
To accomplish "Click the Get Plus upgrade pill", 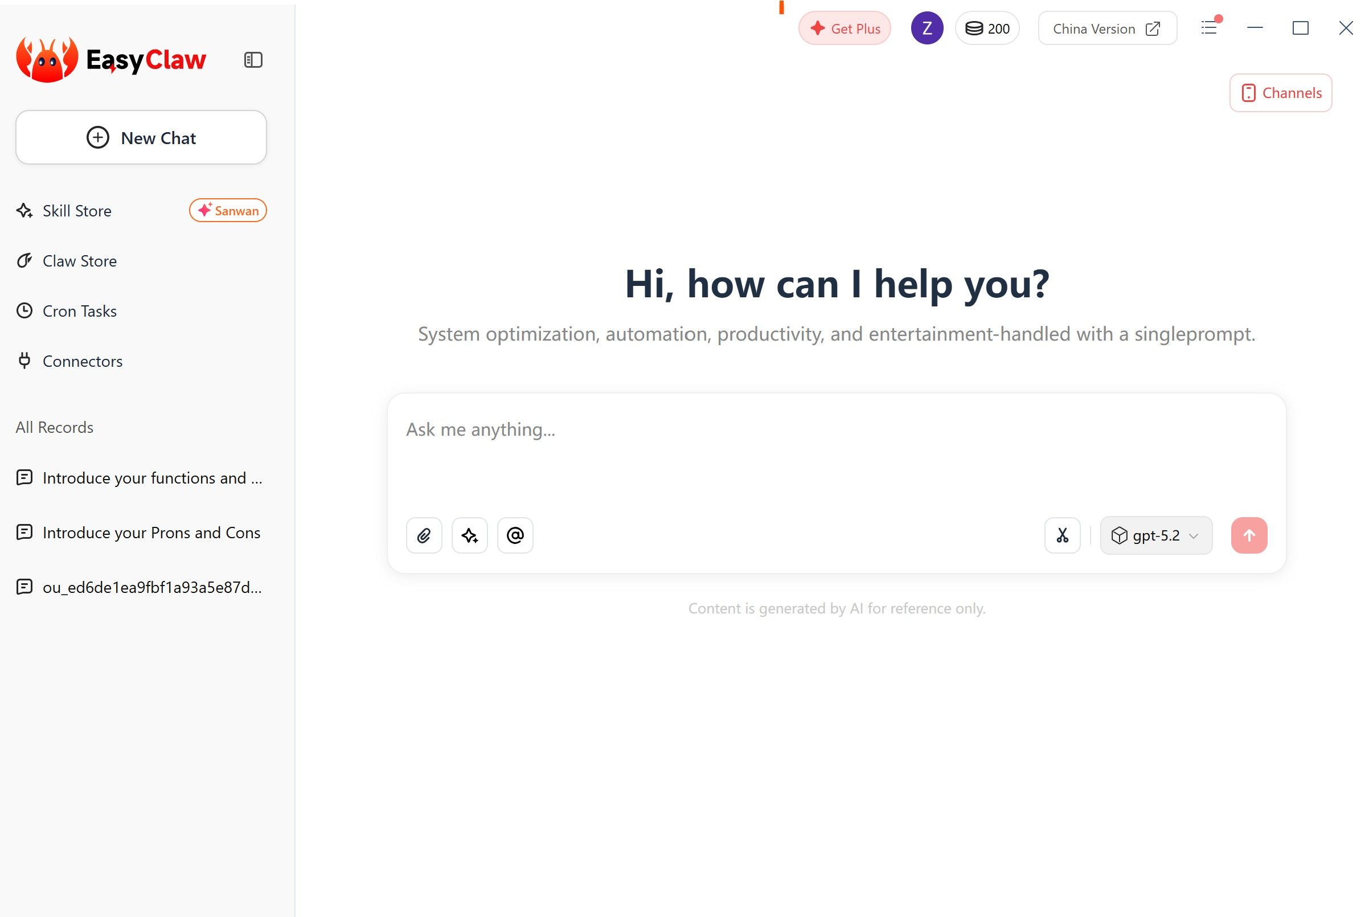I will click(844, 28).
